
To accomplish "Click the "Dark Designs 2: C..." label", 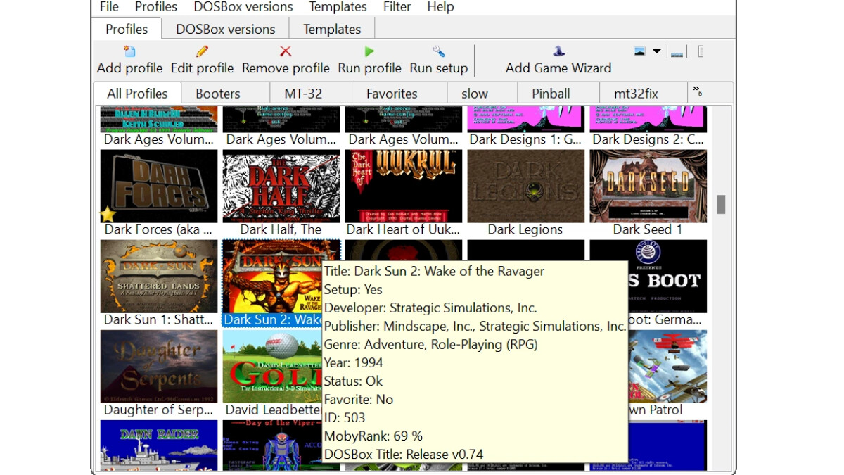I will point(648,139).
